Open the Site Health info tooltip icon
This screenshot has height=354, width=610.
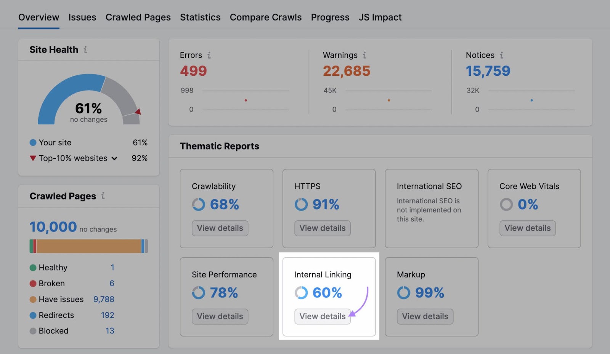86,49
